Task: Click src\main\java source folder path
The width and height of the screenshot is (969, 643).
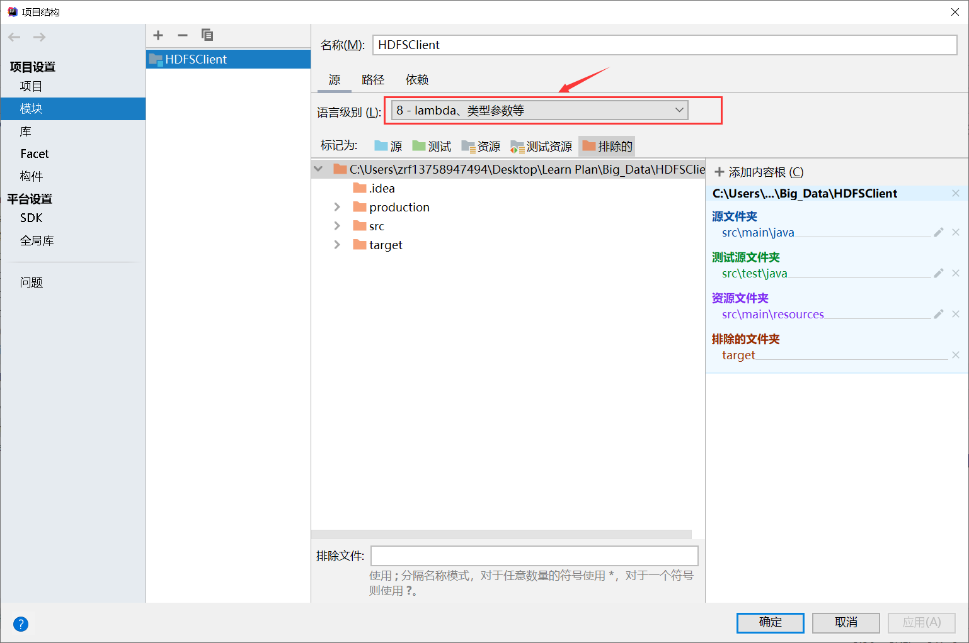Action: pos(758,232)
